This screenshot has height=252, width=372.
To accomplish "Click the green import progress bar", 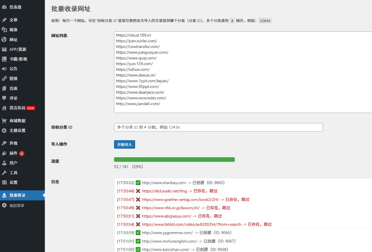I will [174, 159].
